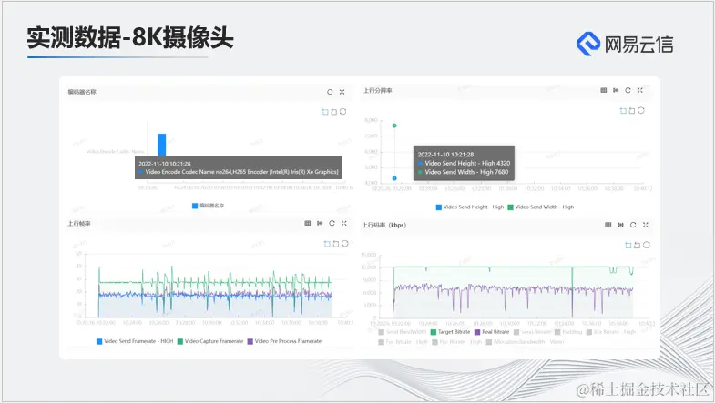
Task: Enable the Send BandWidth legend series
Action: click(403, 332)
